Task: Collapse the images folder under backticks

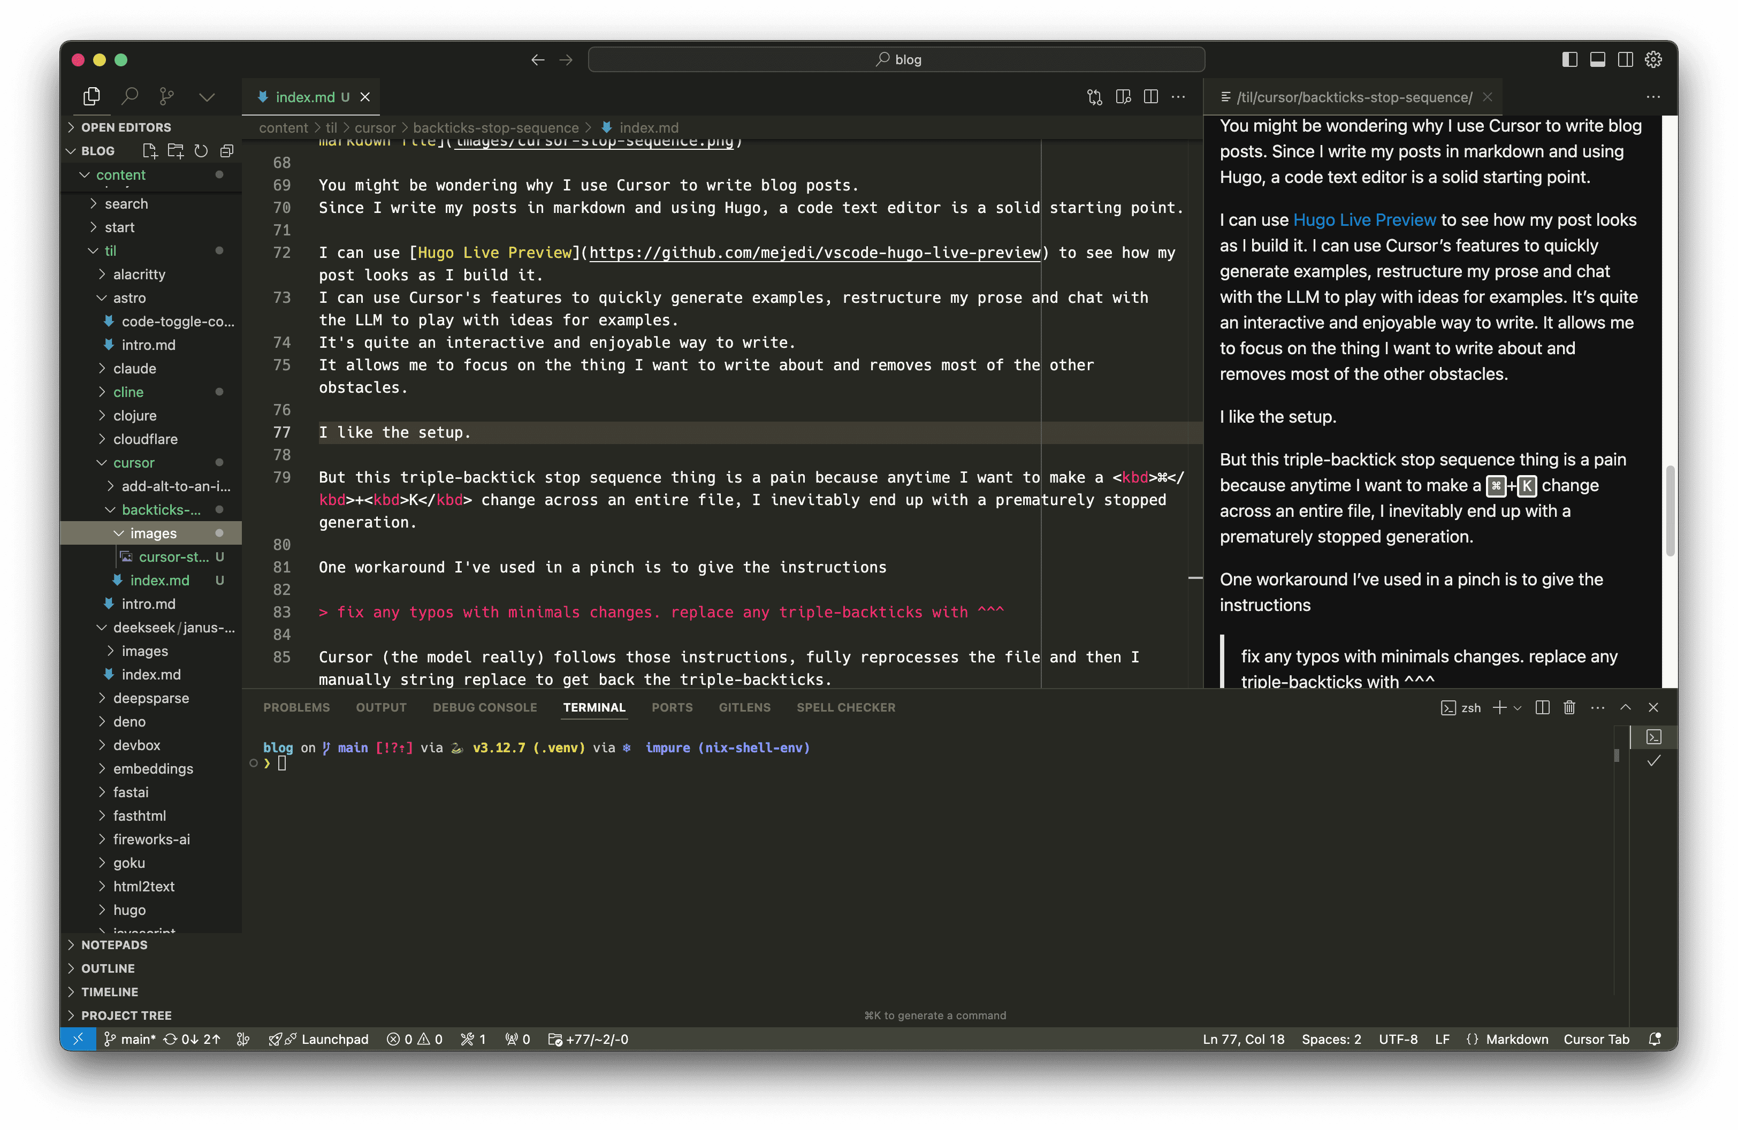Action: [x=153, y=533]
